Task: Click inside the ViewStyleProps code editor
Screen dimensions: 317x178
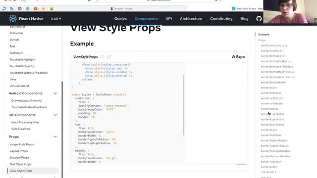Action: coord(127,113)
